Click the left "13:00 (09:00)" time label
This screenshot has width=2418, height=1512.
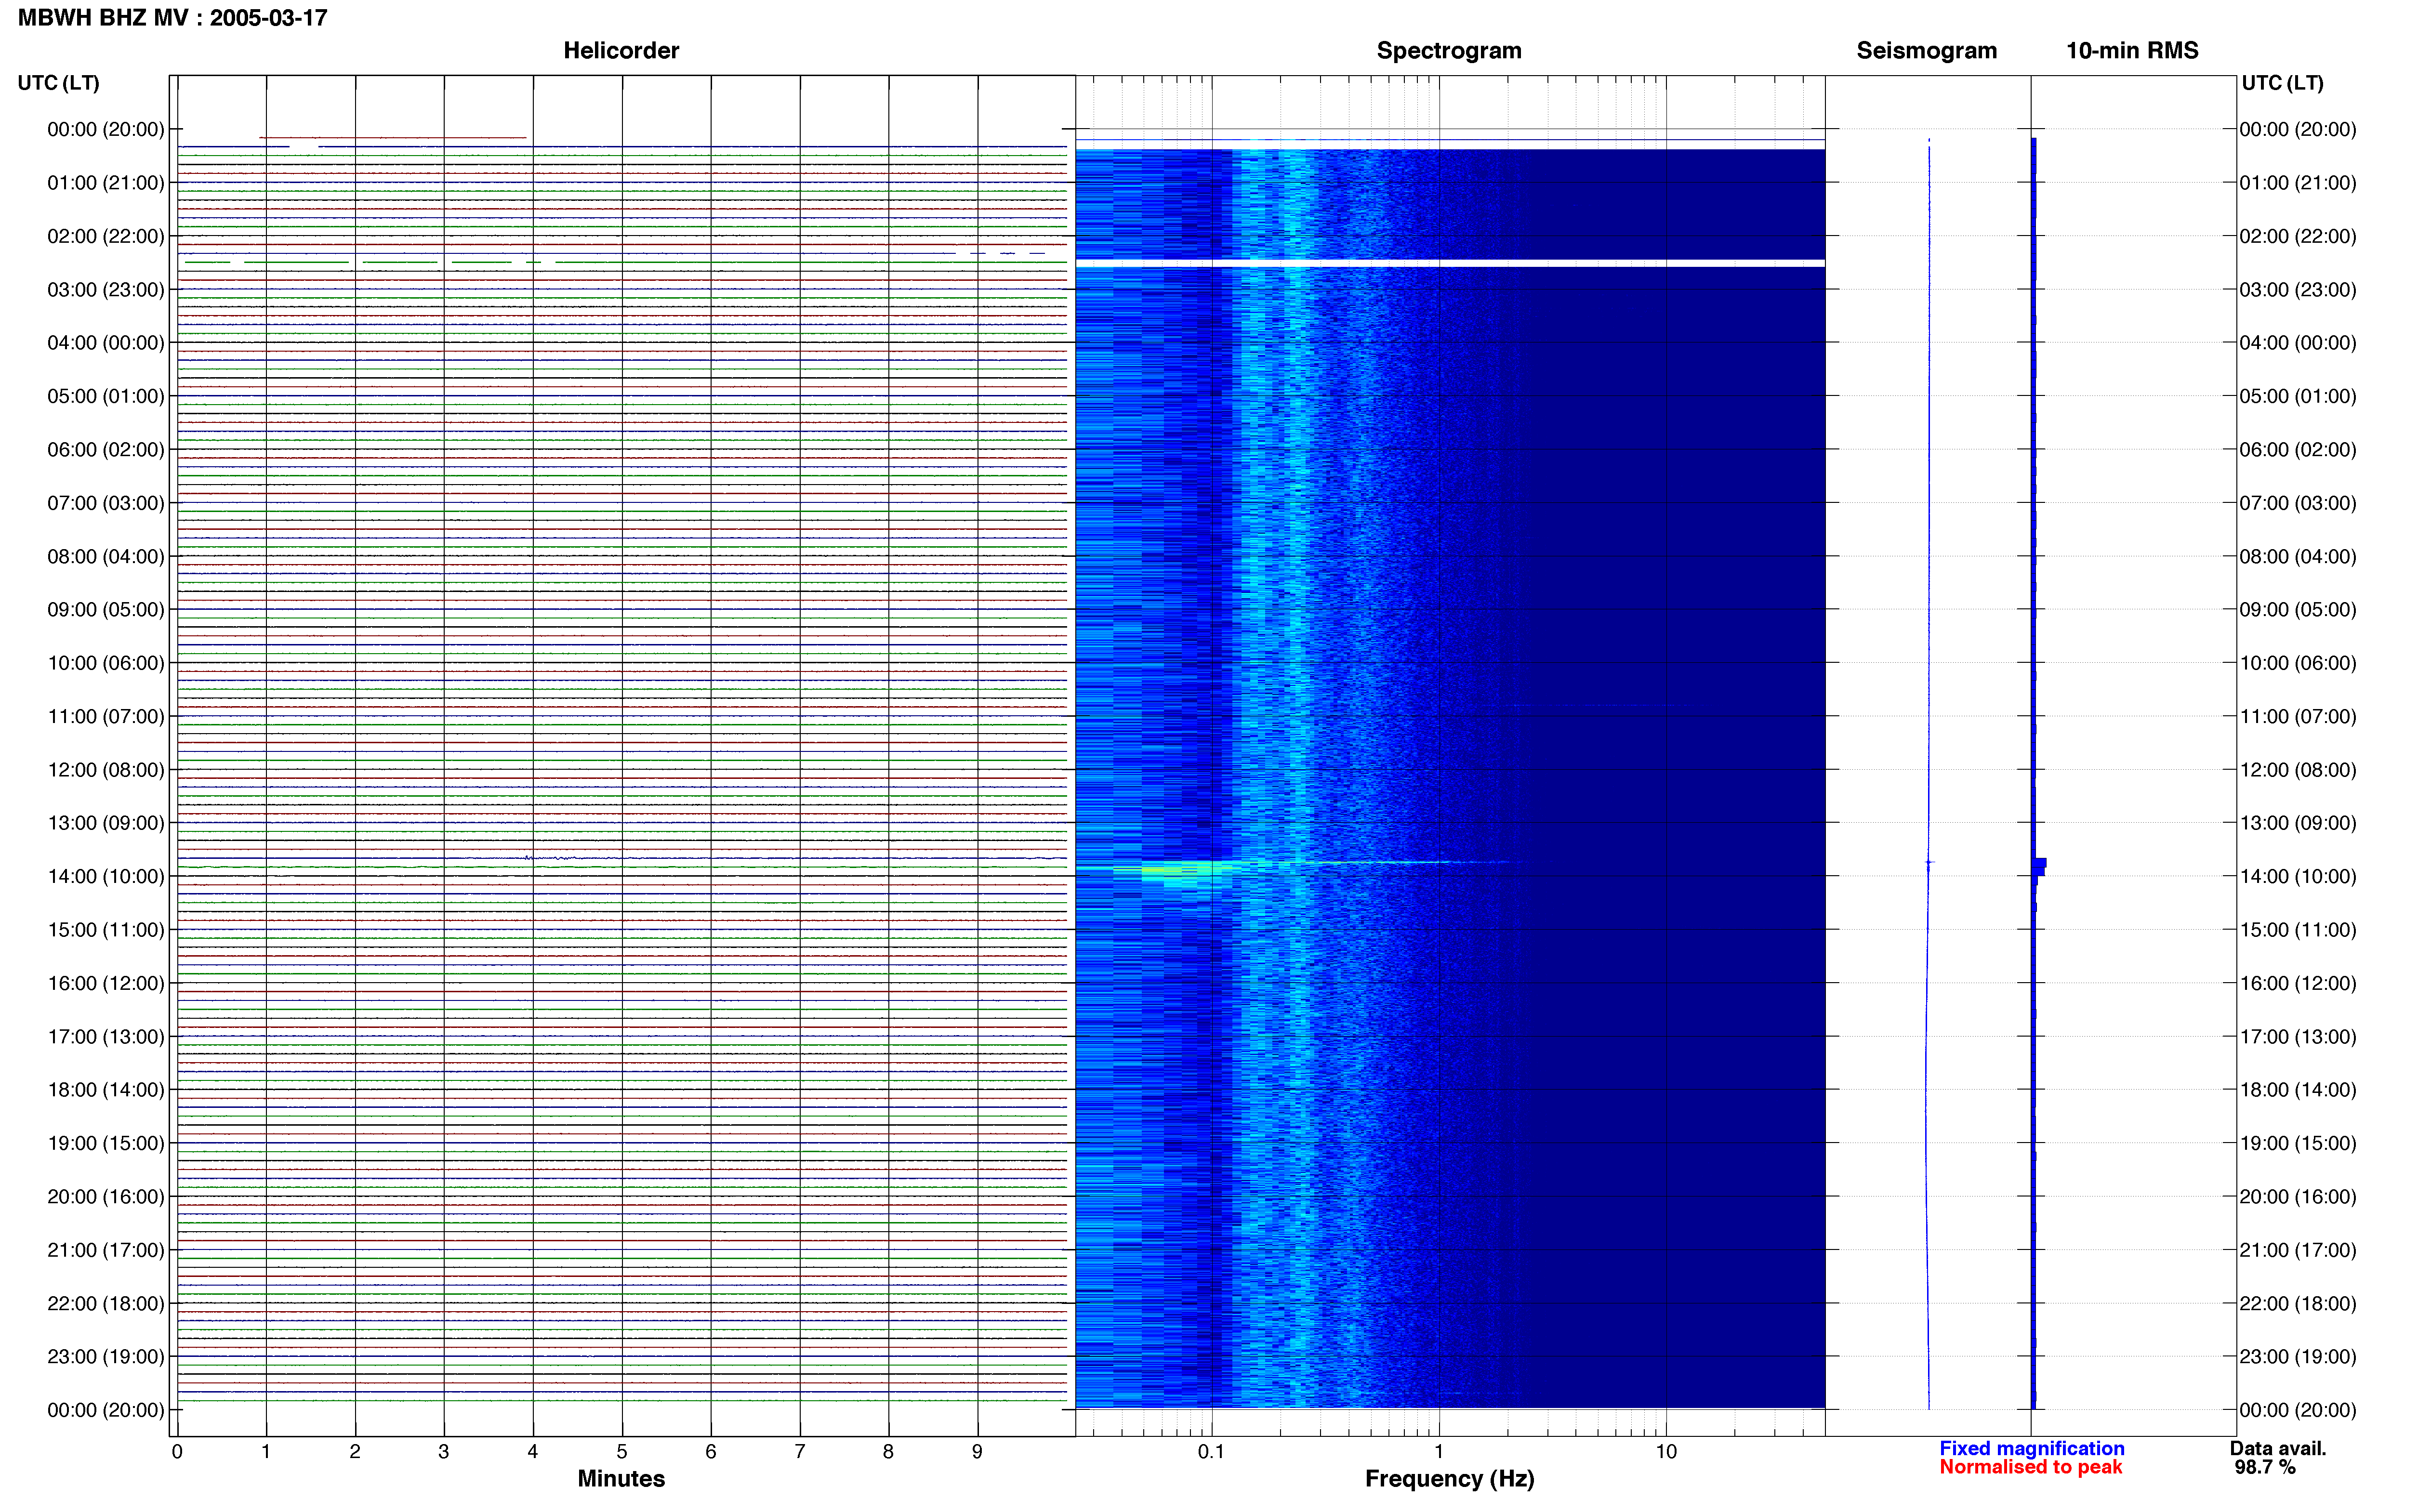[105, 823]
